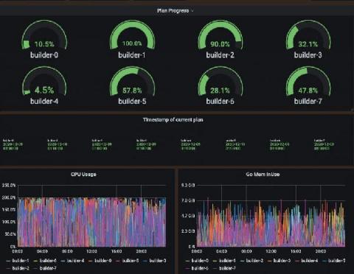Click the 200.0% axis label in CPU Usage
The height and width of the screenshot is (274, 354).
9,197
